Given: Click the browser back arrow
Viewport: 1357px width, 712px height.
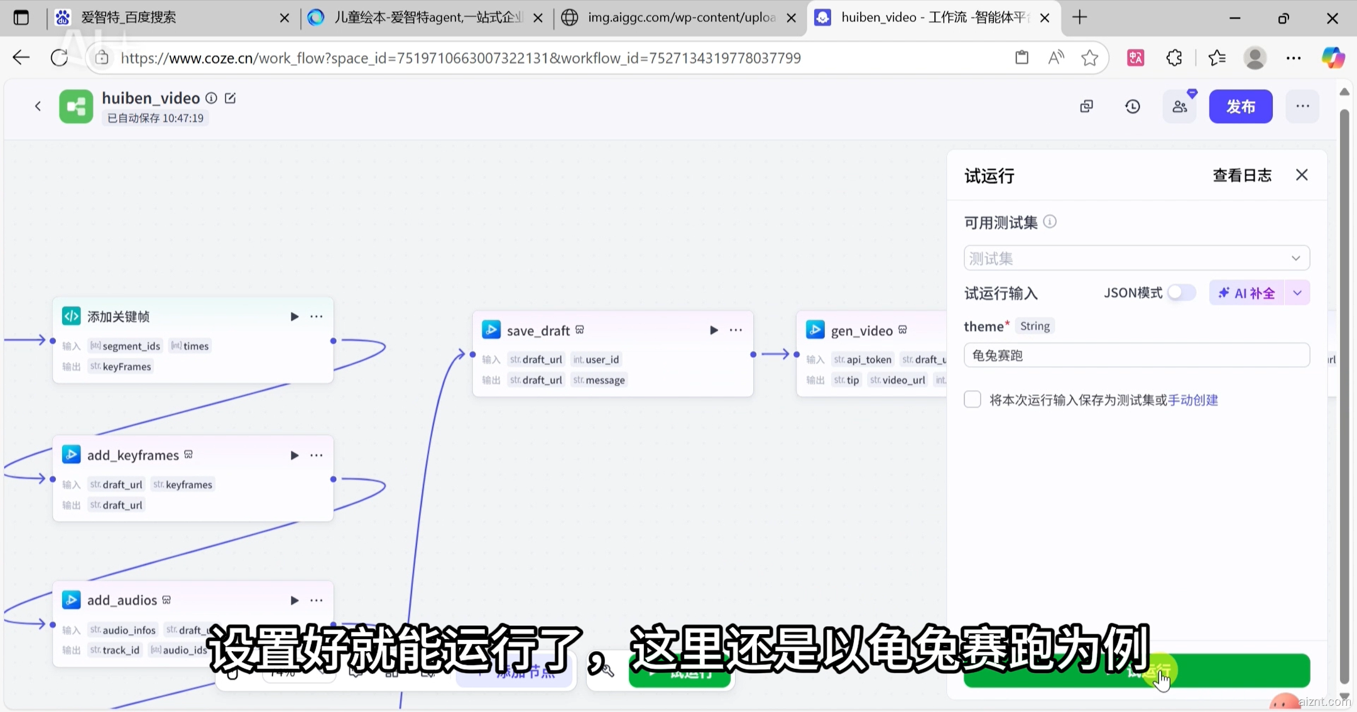Looking at the screenshot, I should 21,58.
